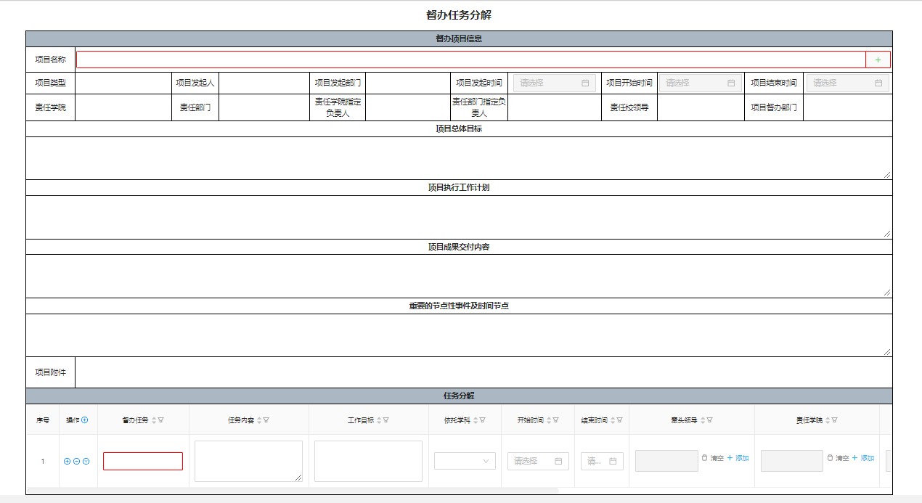
Task: Open the 项目结束时间 date picker
Action: pos(846,83)
